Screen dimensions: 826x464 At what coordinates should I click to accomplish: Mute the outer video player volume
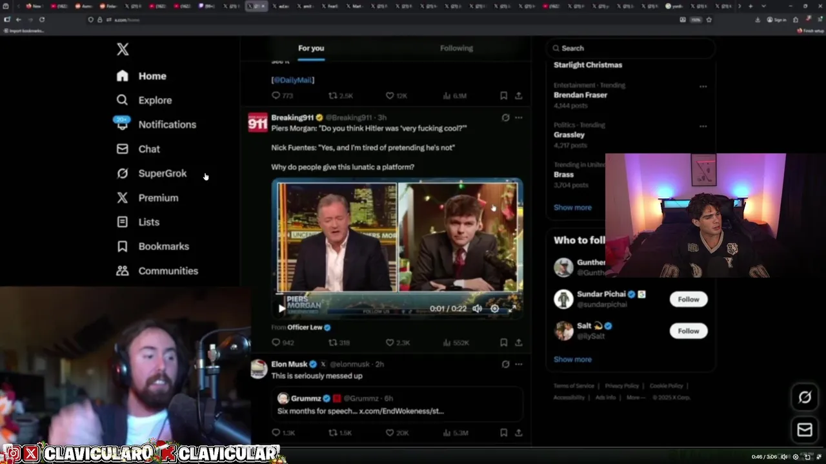(x=784, y=457)
